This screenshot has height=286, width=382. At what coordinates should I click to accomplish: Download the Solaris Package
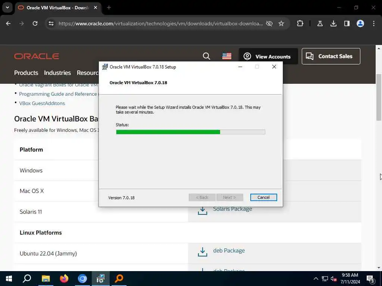[233, 209]
